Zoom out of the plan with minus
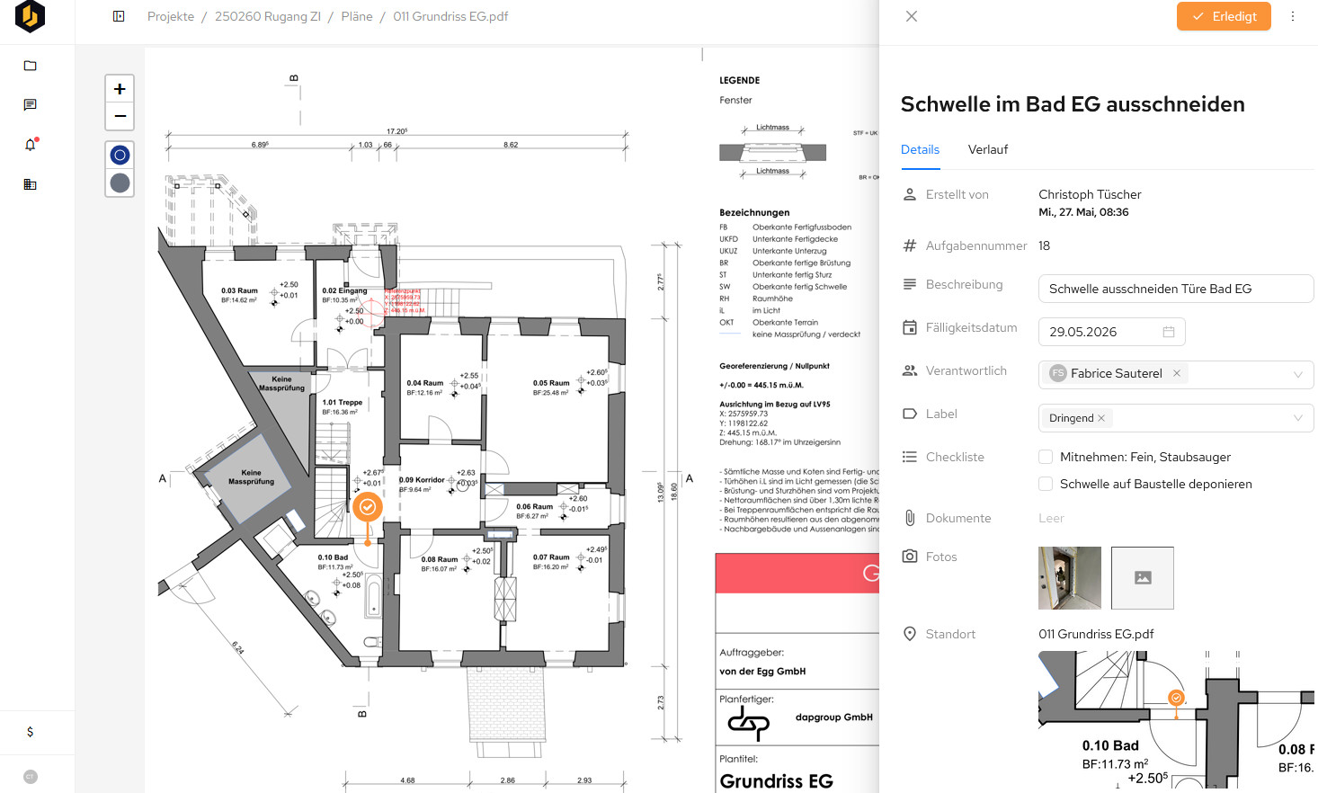The height and width of the screenshot is (793, 1318). pyautogui.click(x=120, y=117)
